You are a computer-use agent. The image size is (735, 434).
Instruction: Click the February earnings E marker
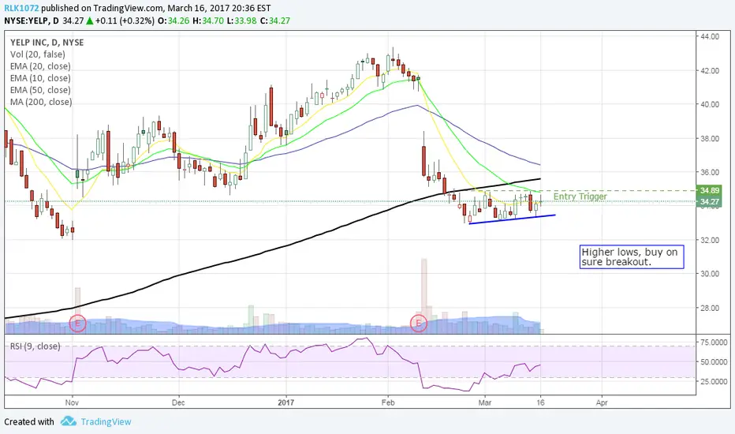click(x=419, y=324)
